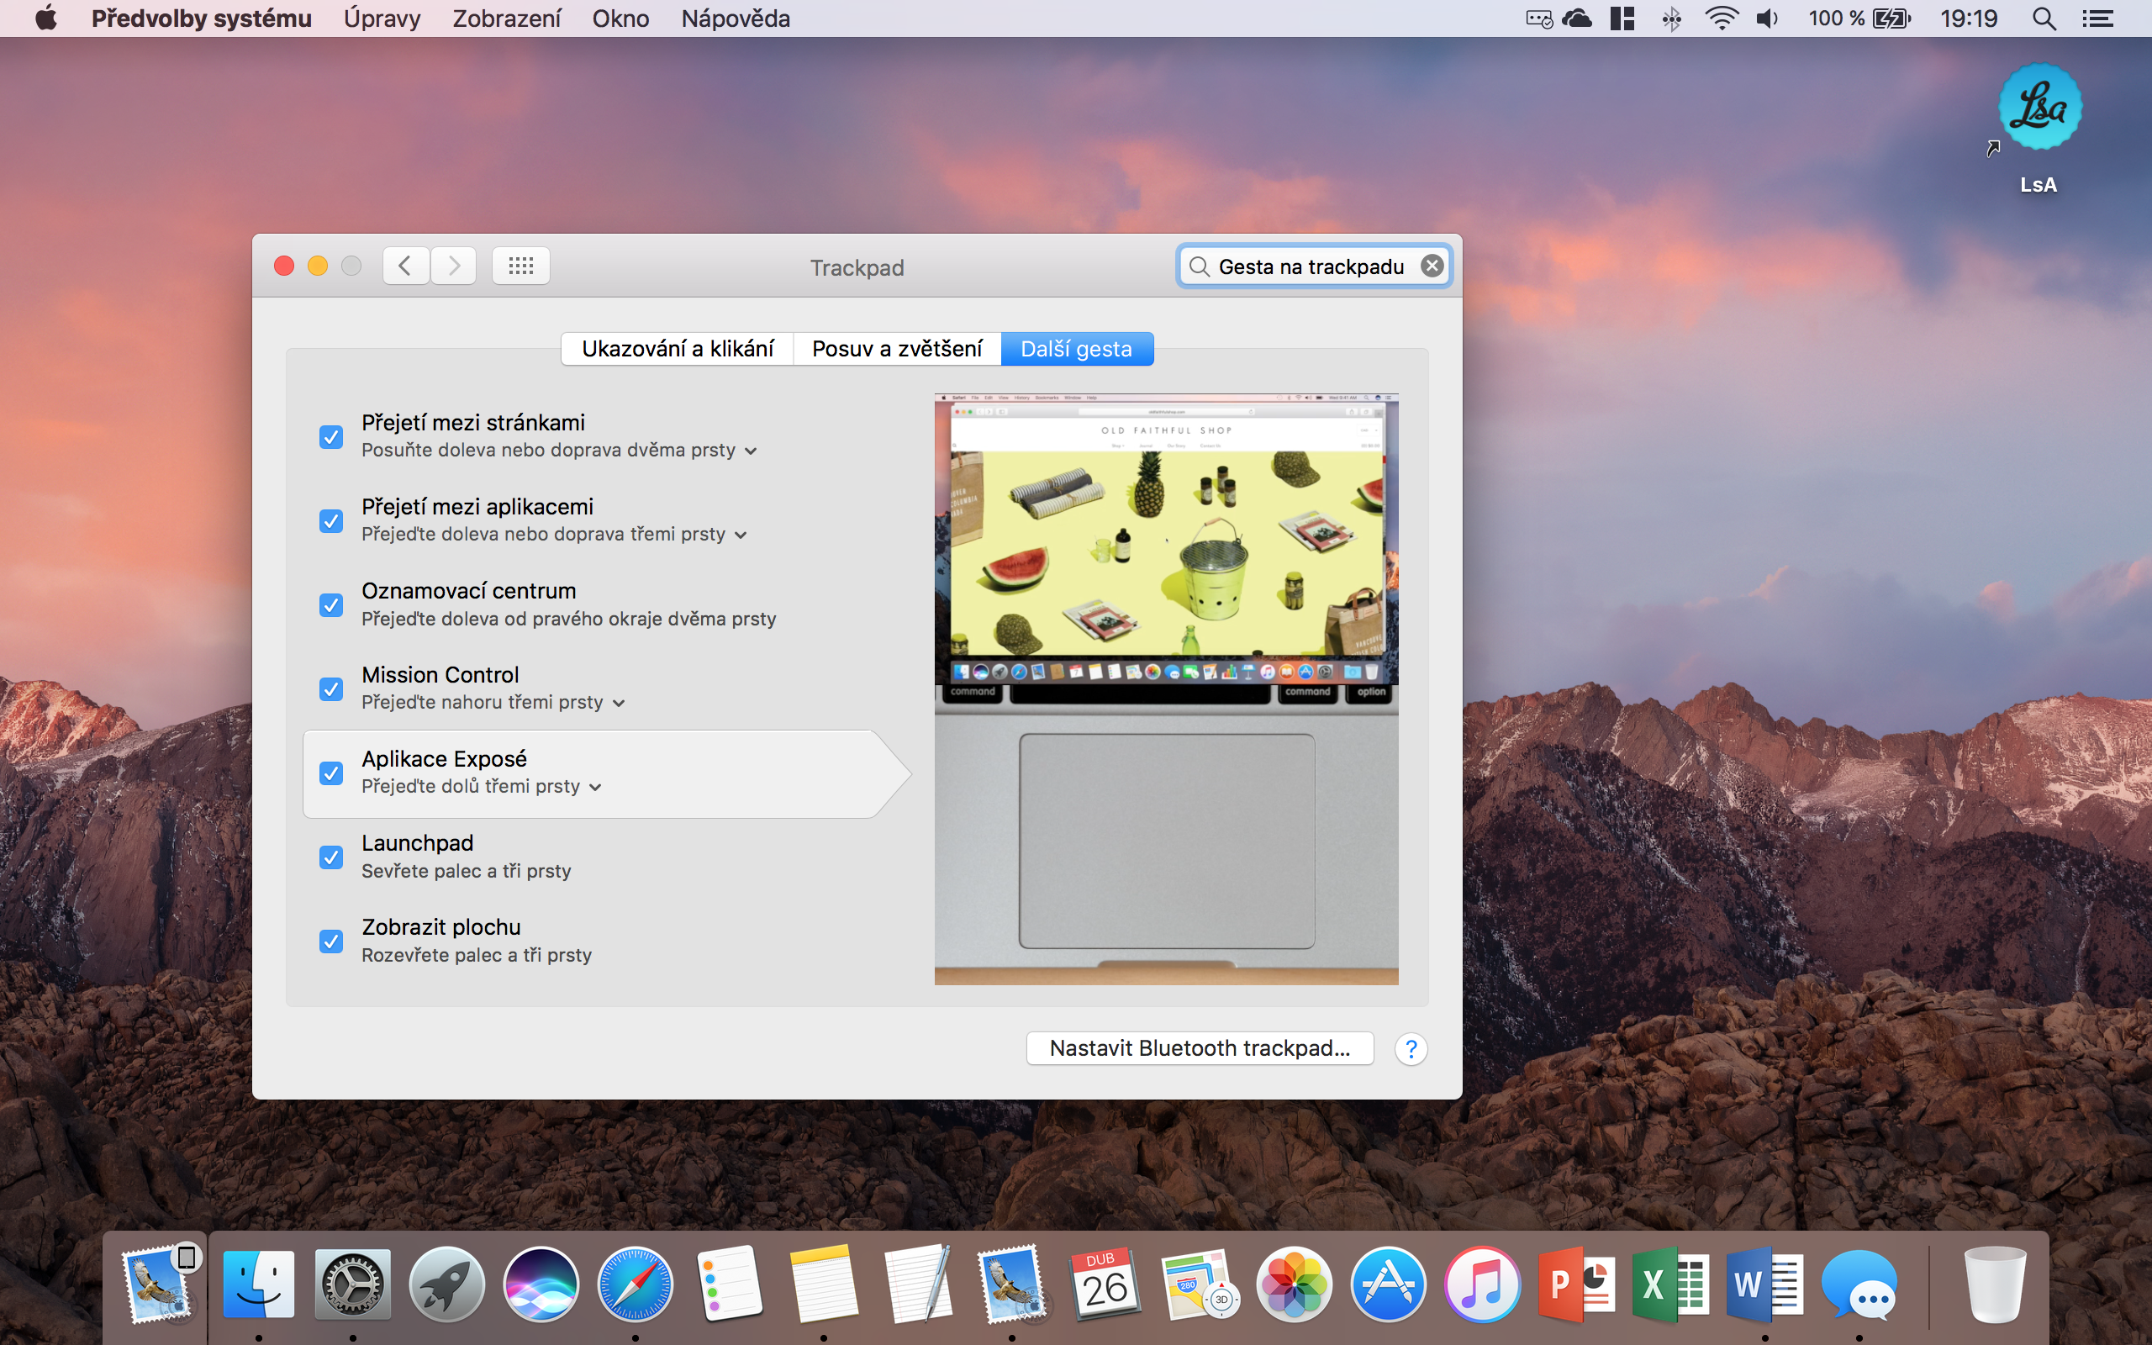Expand Aplikace Exposé gesture dropdown
The height and width of the screenshot is (1345, 2152).
[595, 788]
